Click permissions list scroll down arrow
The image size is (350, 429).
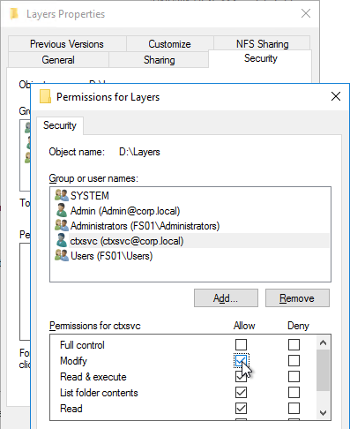(x=323, y=413)
